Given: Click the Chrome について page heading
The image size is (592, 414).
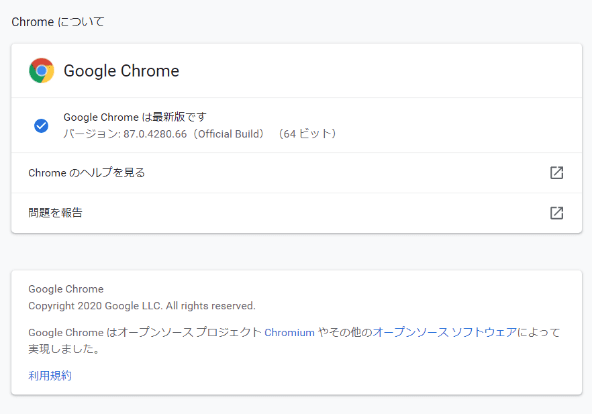Looking at the screenshot, I should click(x=58, y=22).
